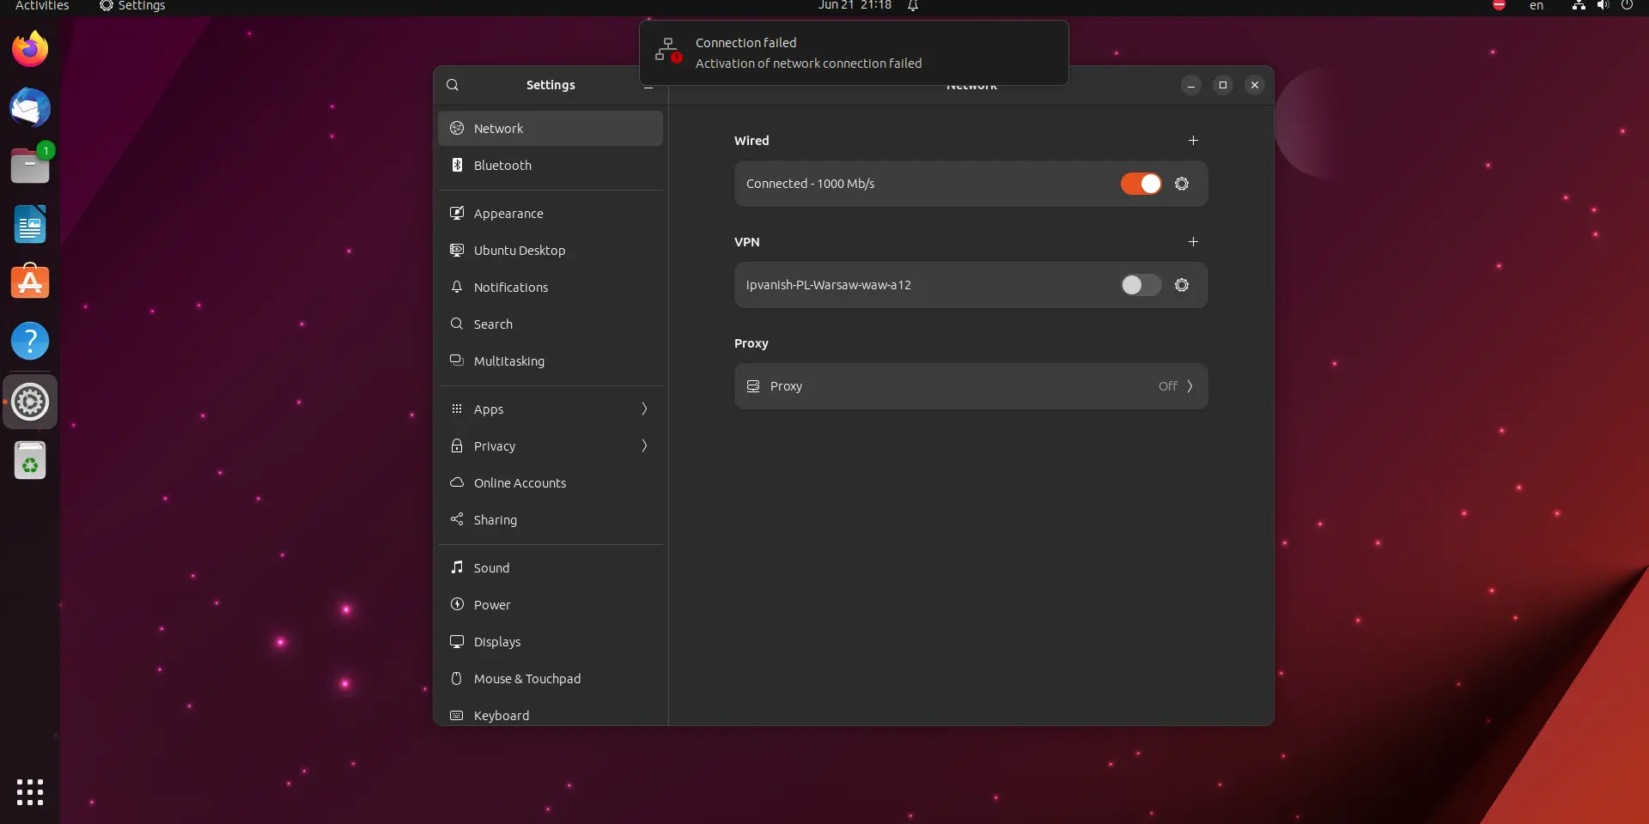
Task: Add a new wired connection with plus
Action: click(1193, 140)
